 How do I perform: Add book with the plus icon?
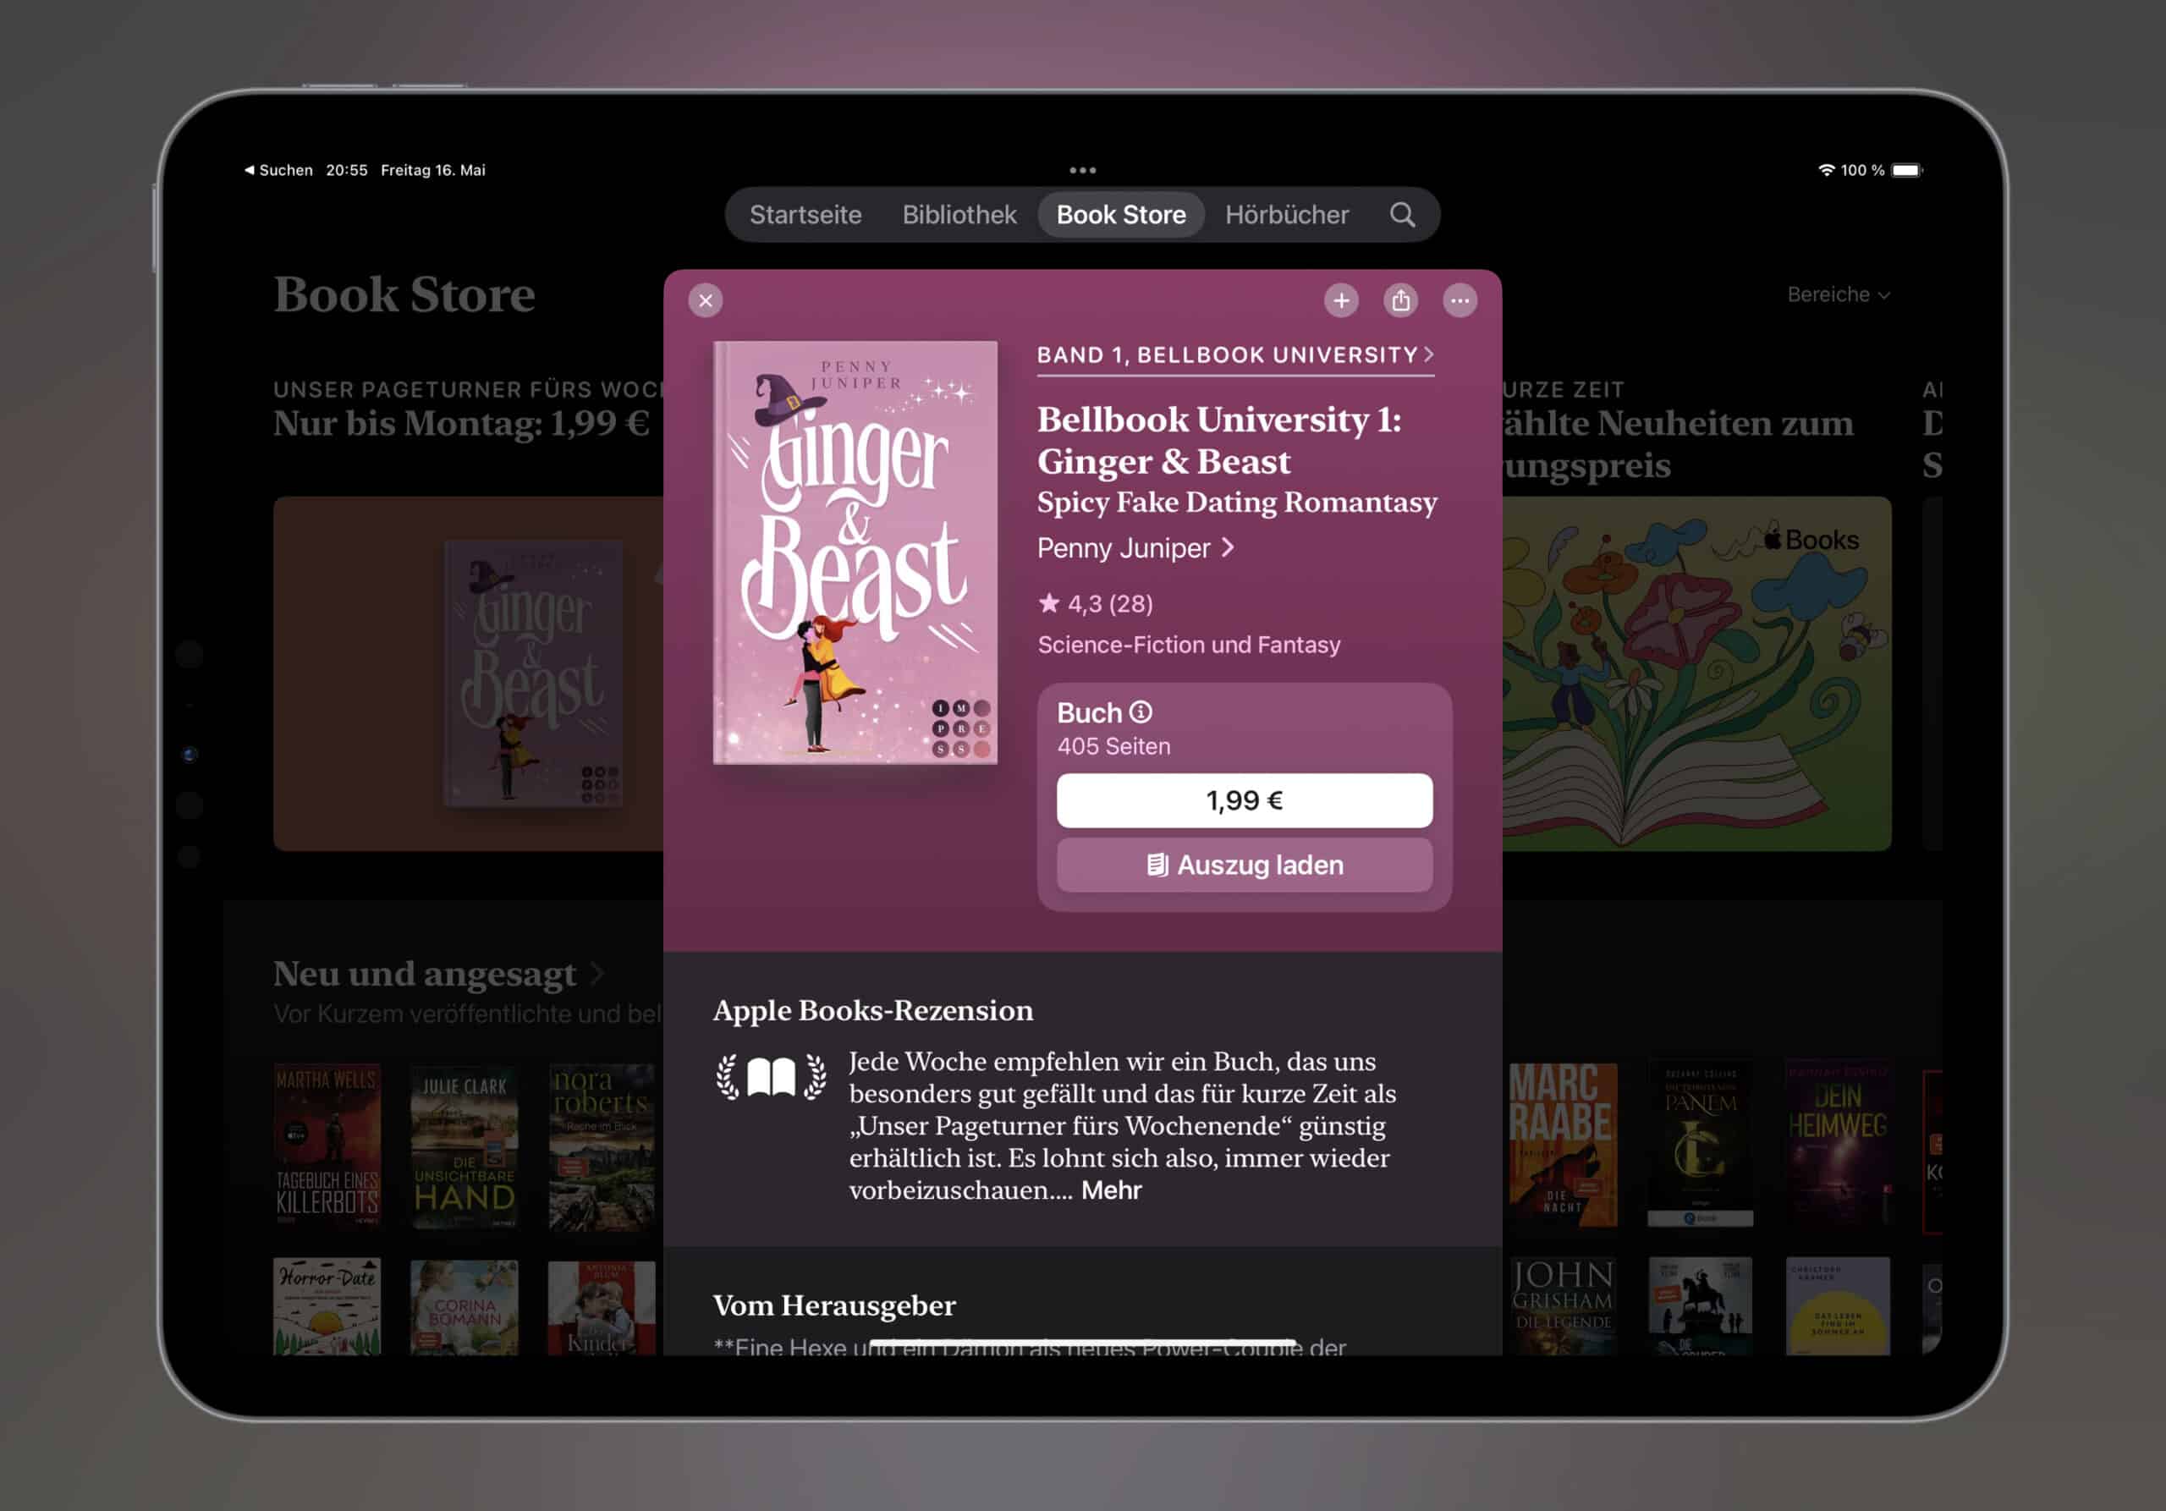coord(1340,301)
